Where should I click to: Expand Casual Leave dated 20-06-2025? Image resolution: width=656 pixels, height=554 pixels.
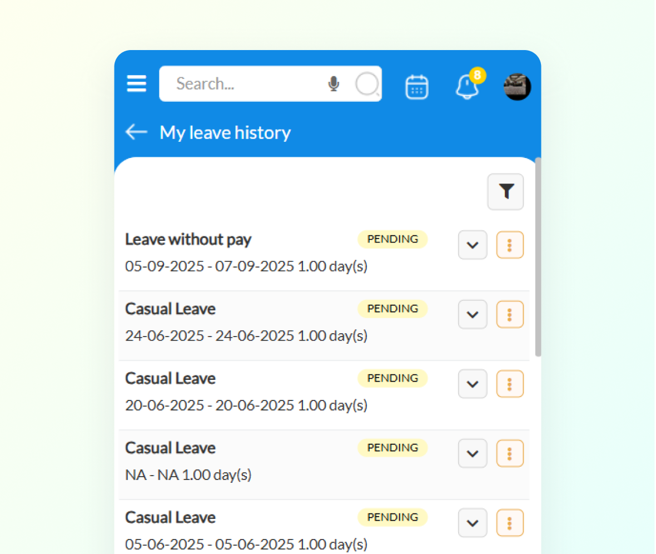(x=473, y=384)
